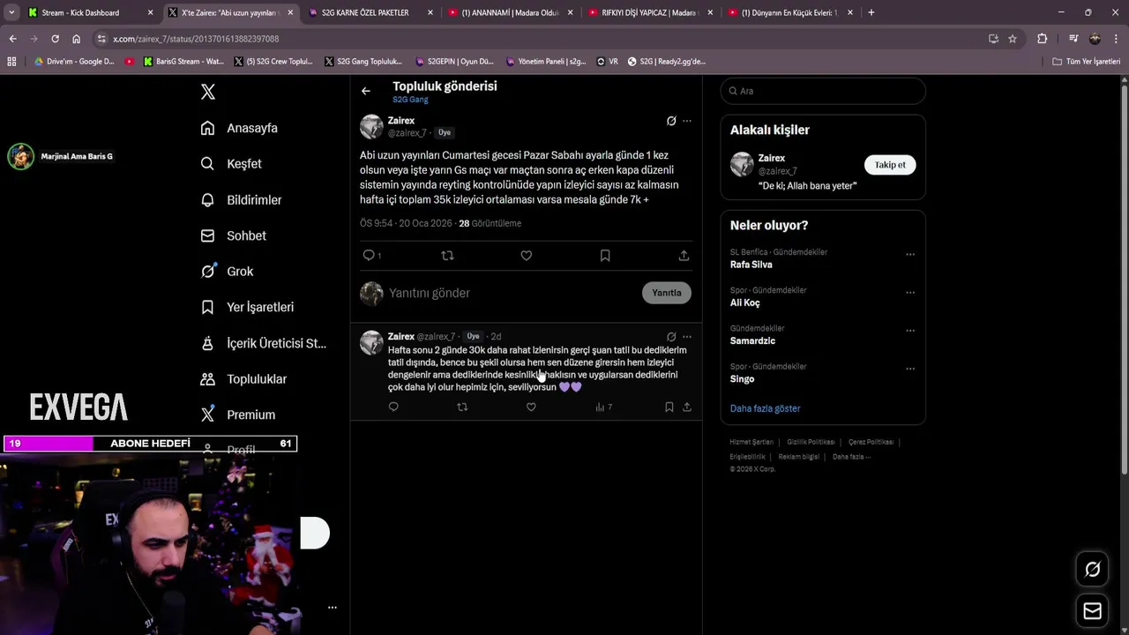This screenshot has height=635, width=1129.
Task: Open Yönetim Paneli bookmark
Action: click(545, 62)
